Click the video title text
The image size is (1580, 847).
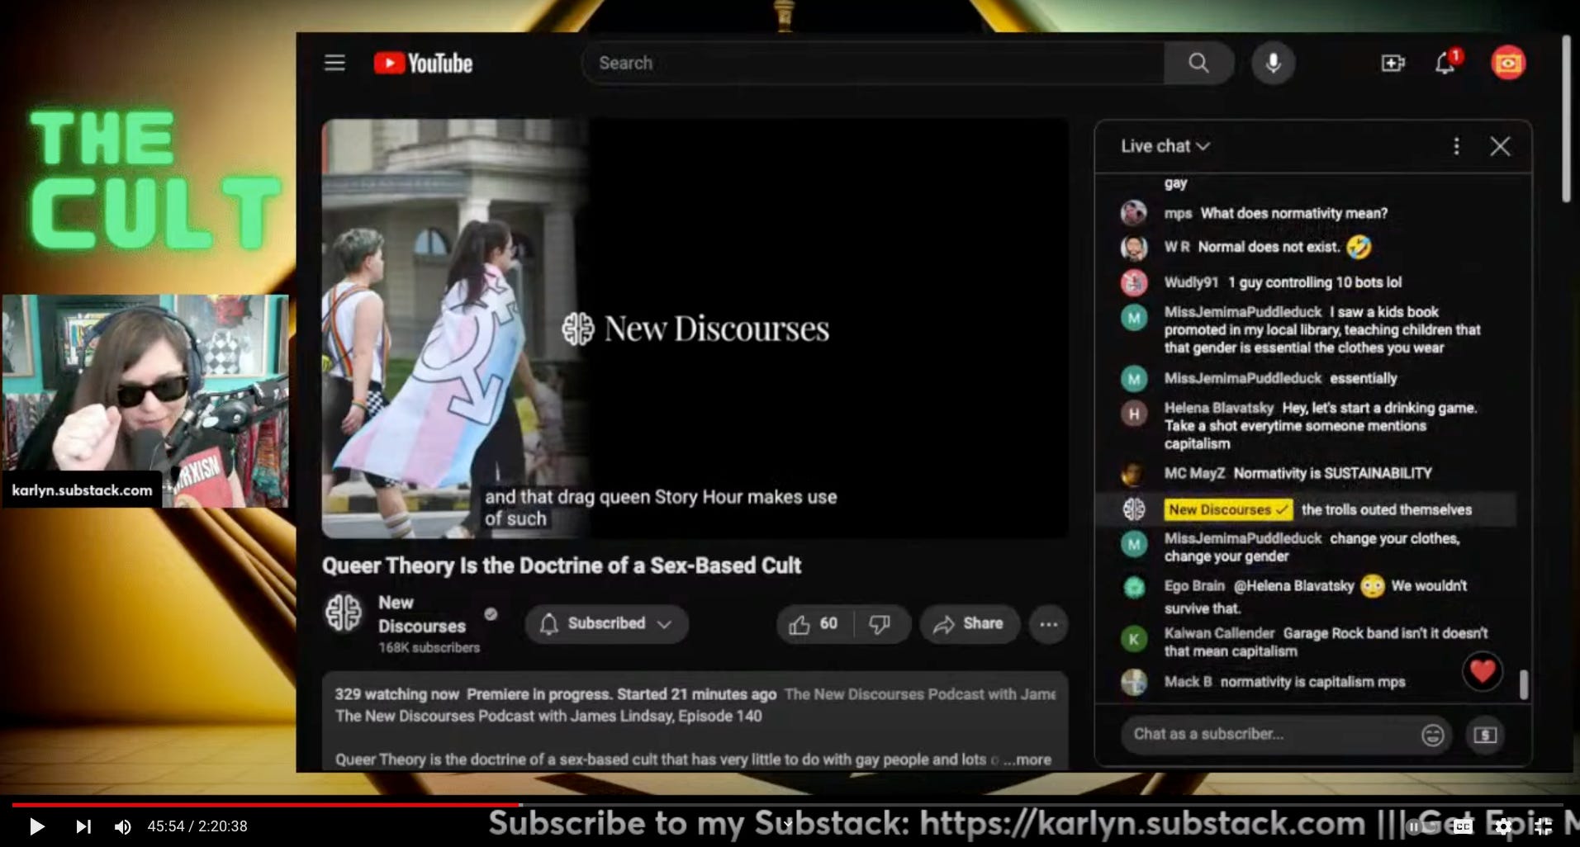coord(561,565)
